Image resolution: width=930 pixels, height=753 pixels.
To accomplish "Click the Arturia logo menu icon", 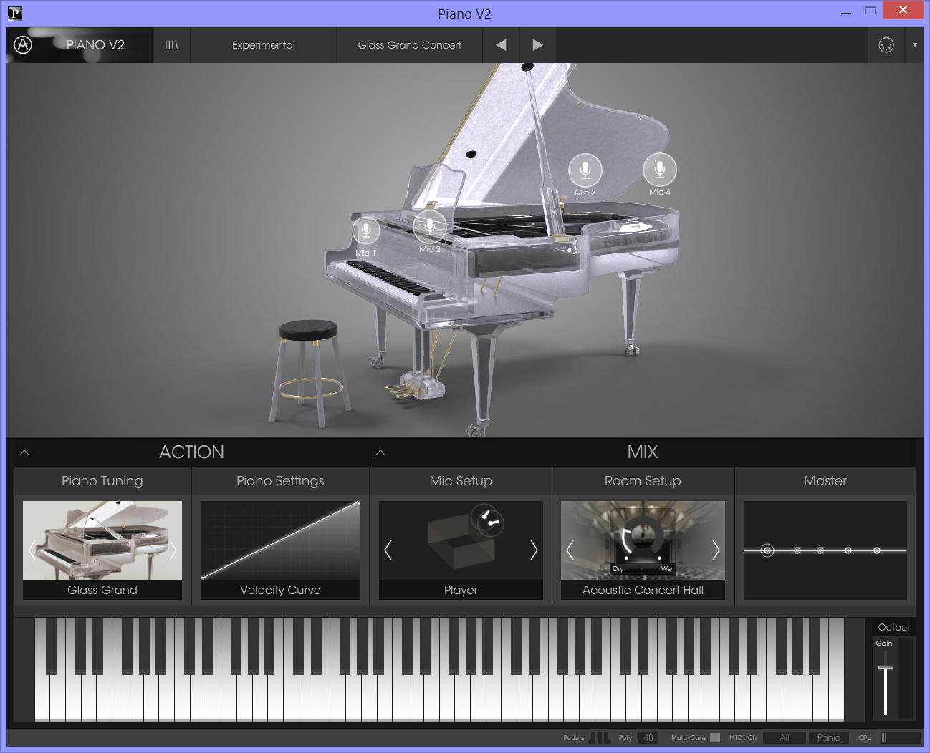I will 23,45.
